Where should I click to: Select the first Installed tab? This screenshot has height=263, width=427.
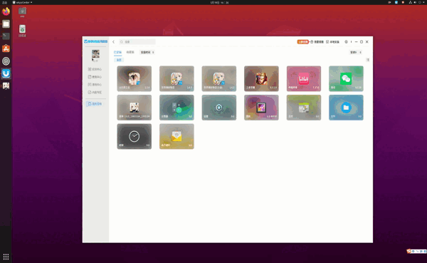click(x=117, y=52)
